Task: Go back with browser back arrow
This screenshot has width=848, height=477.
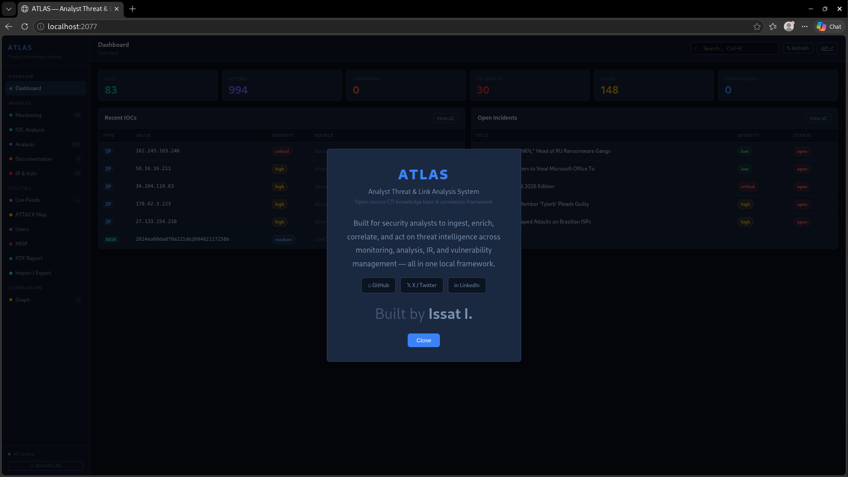Action: pyautogui.click(x=9, y=26)
